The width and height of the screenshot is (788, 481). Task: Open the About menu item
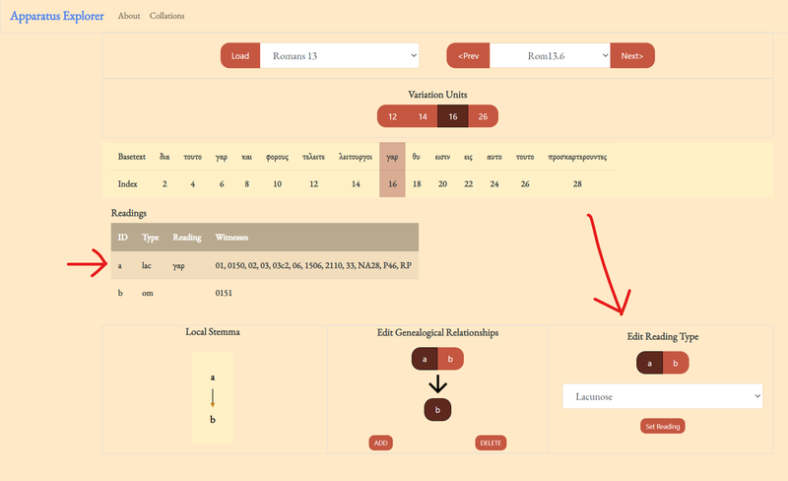pyautogui.click(x=129, y=16)
